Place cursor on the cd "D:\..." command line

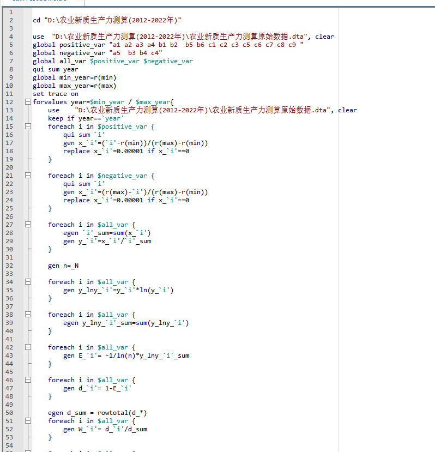(107, 20)
